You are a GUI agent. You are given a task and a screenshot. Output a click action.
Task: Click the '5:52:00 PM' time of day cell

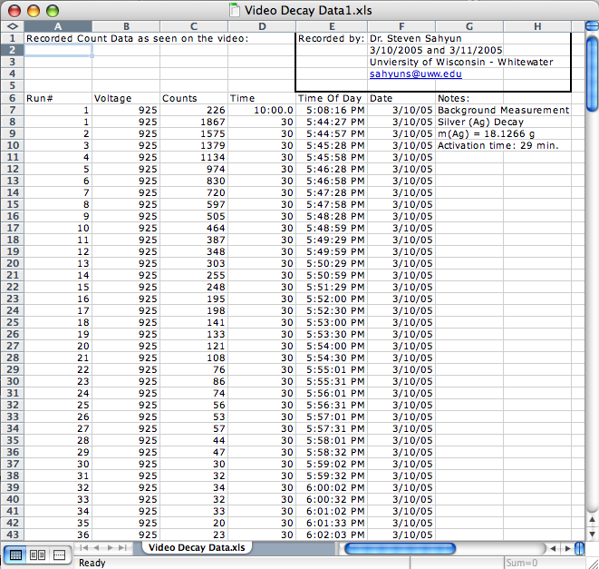click(x=332, y=299)
